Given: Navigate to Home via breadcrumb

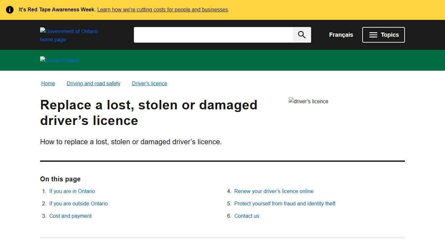Looking at the screenshot, I should click(48, 83).
